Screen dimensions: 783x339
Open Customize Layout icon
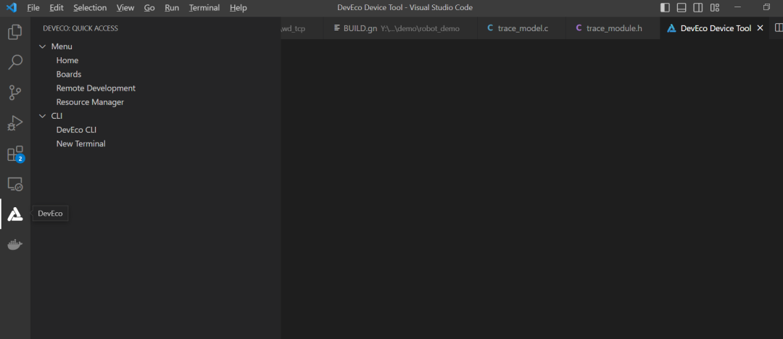click(x=715, y=7)
